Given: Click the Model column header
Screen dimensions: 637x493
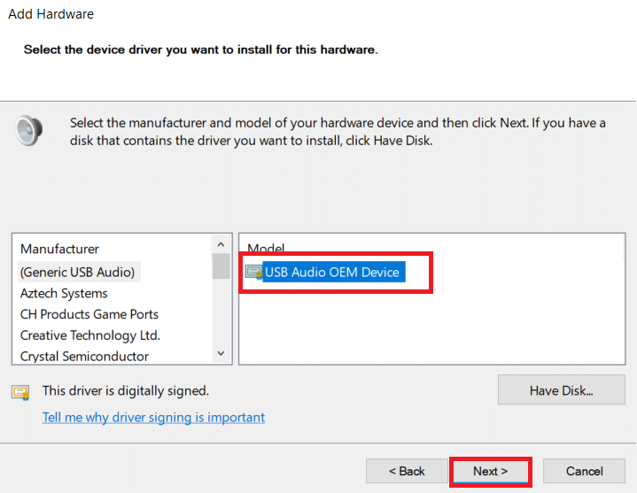Looking at the screenshot, I should click(x=266, y=249).
